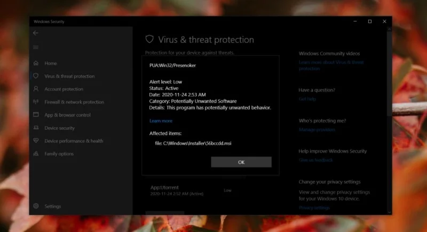
Task: Minimize the Windows Security window
Action: click(x=355, y=21)
